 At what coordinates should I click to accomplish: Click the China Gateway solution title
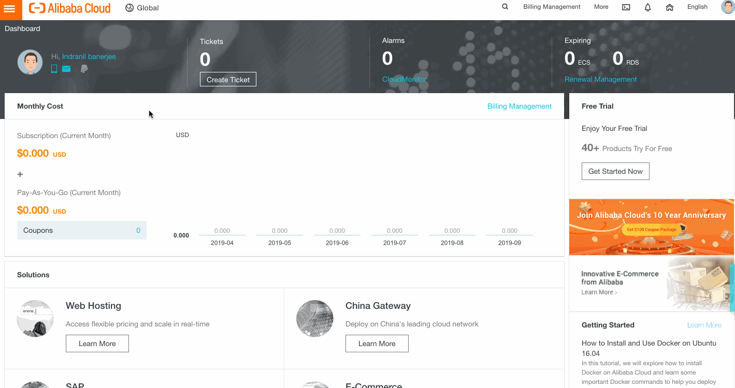[x=378, y=306]
